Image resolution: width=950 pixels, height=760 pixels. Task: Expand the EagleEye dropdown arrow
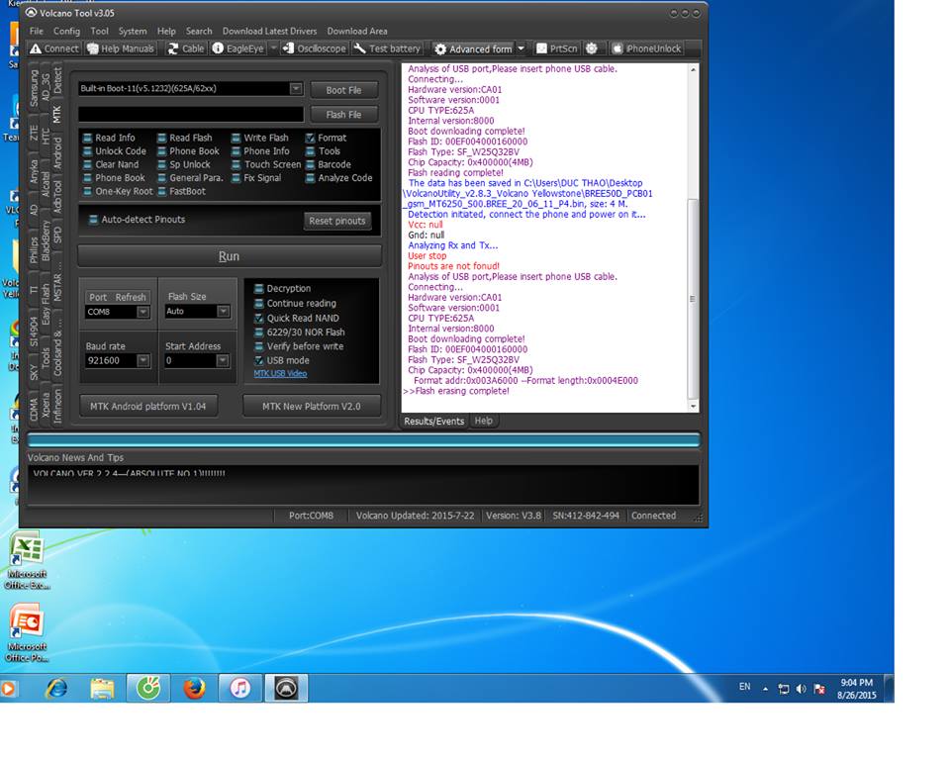(x=273, y=48)
